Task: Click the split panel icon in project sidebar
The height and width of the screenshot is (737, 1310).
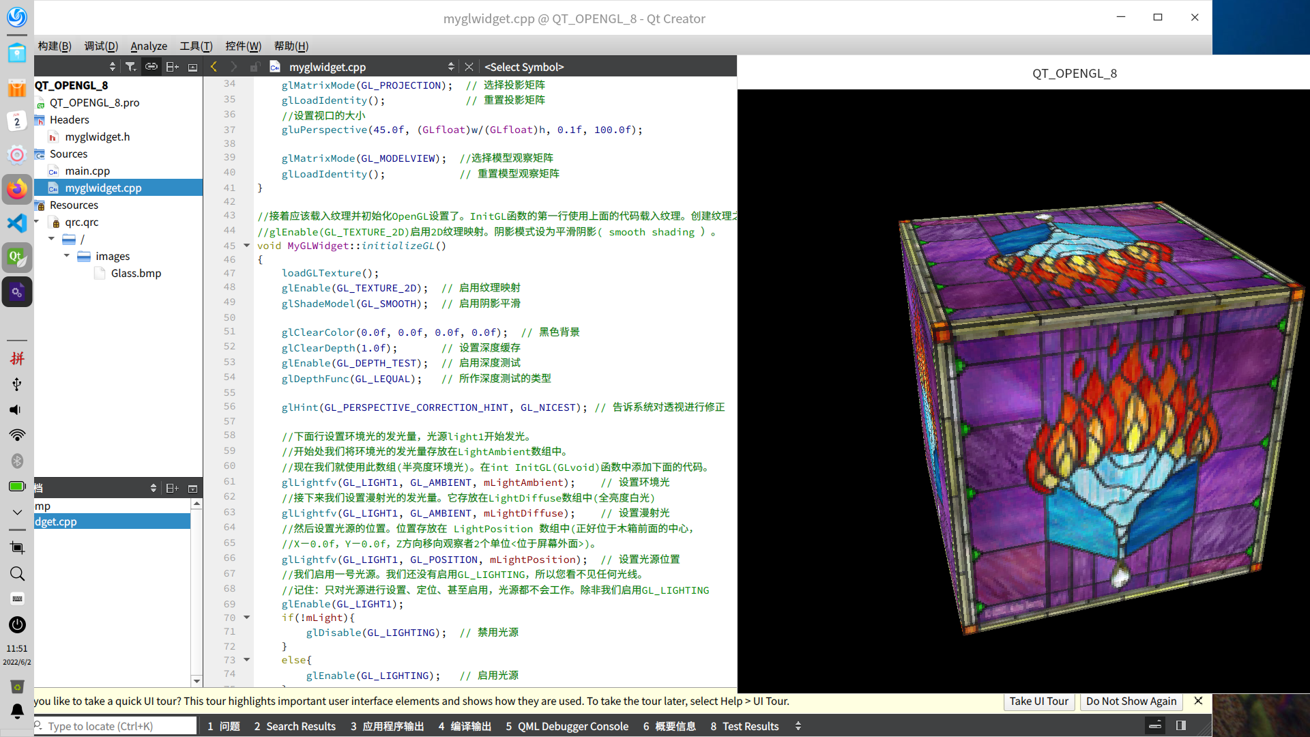Action: click(x=172, y=67)
